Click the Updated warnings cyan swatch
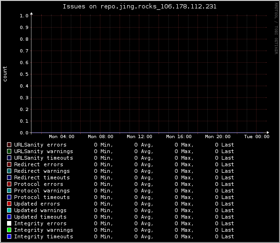Viewport: 280px width, 243px height. coord(9,210)
